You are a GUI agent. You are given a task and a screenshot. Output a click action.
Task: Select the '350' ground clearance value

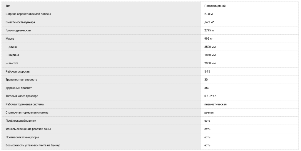pyautogui.click(x=207, y=88)
